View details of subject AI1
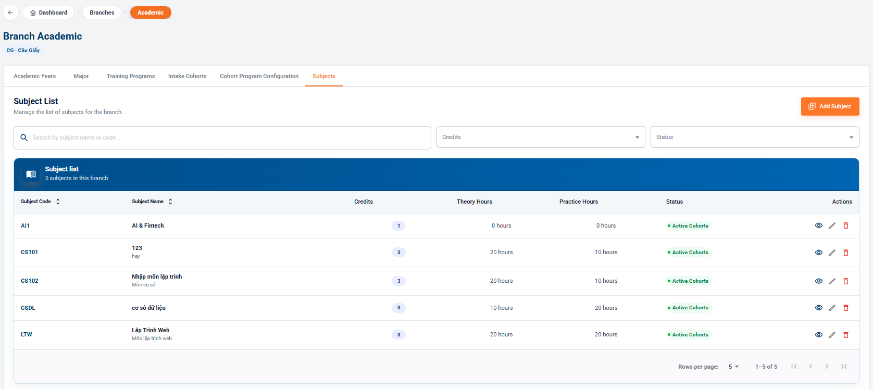Viewport: 873px width, 389px height. (x=819, y=225)
